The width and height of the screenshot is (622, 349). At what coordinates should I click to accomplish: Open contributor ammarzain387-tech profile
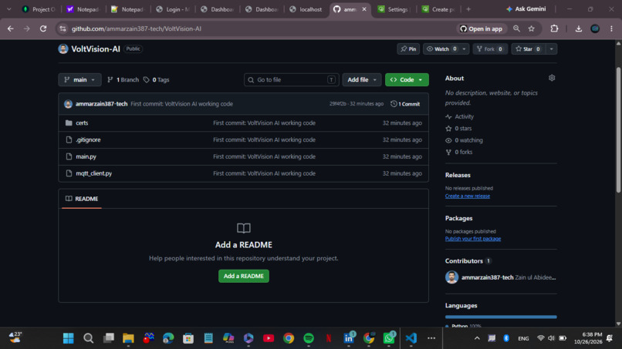coord(487,277)
